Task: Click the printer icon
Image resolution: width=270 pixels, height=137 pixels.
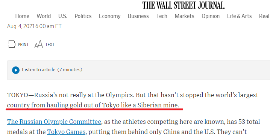Action: [x=12, y=44]
